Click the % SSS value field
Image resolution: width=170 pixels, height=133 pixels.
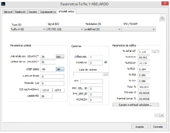pyautogui.click(x=144, y=81)
